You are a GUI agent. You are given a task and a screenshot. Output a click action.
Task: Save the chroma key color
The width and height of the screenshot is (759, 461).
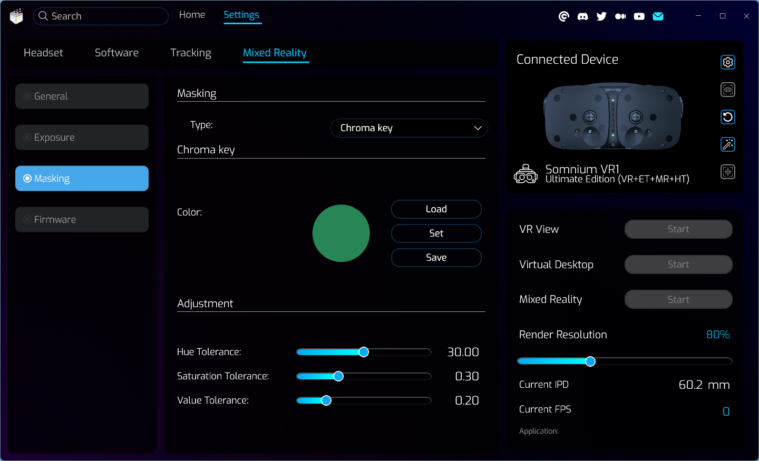click(x=436, y=258)
